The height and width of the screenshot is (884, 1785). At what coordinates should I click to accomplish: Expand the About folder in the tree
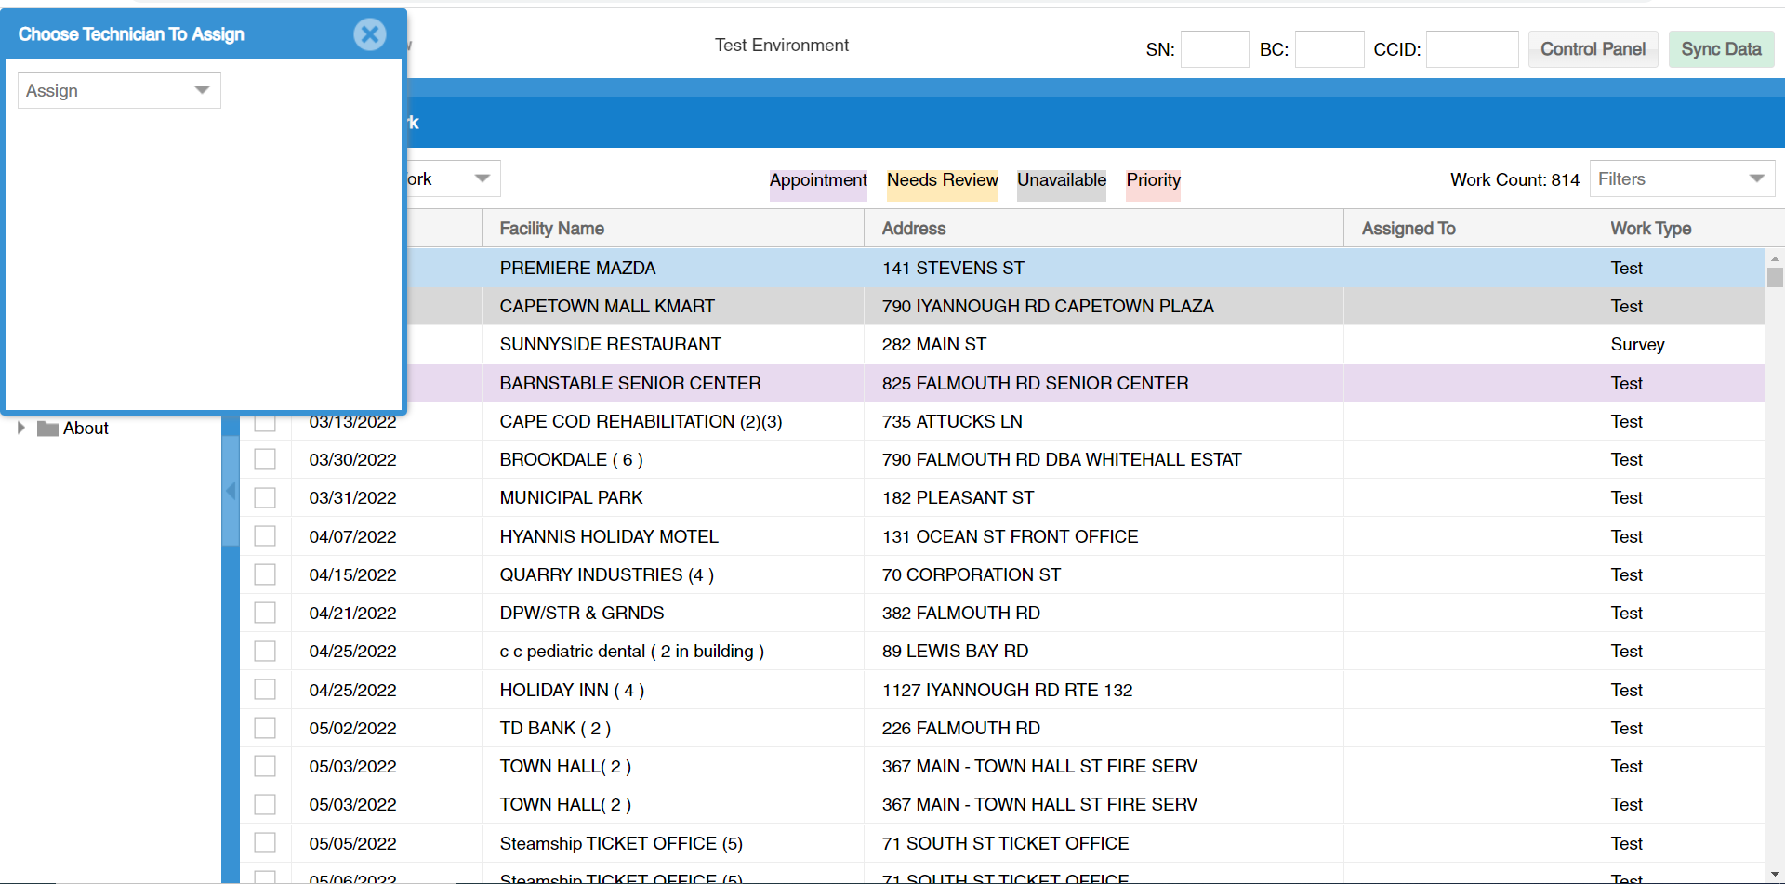pyautogui.click(x=21, y=428)
